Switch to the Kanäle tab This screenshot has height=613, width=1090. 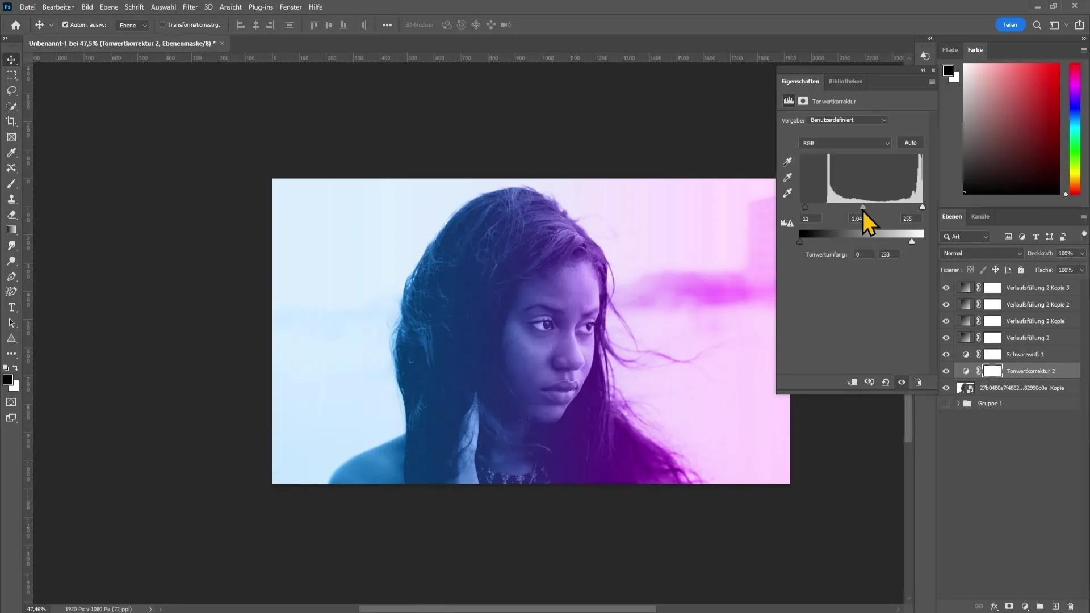pos(980,216)
